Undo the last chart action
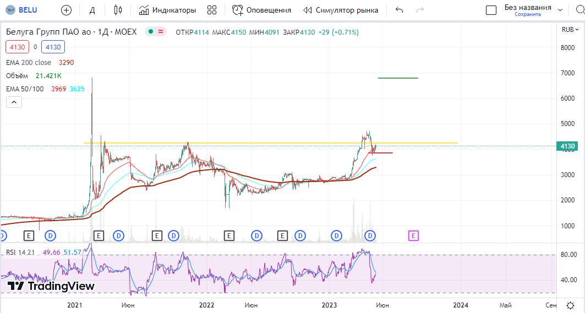This screenshot has height=313, width=585. pyautogui.click(x=399, y=10)
